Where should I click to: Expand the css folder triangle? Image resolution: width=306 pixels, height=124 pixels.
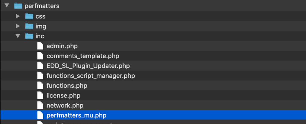click(18, 16)
